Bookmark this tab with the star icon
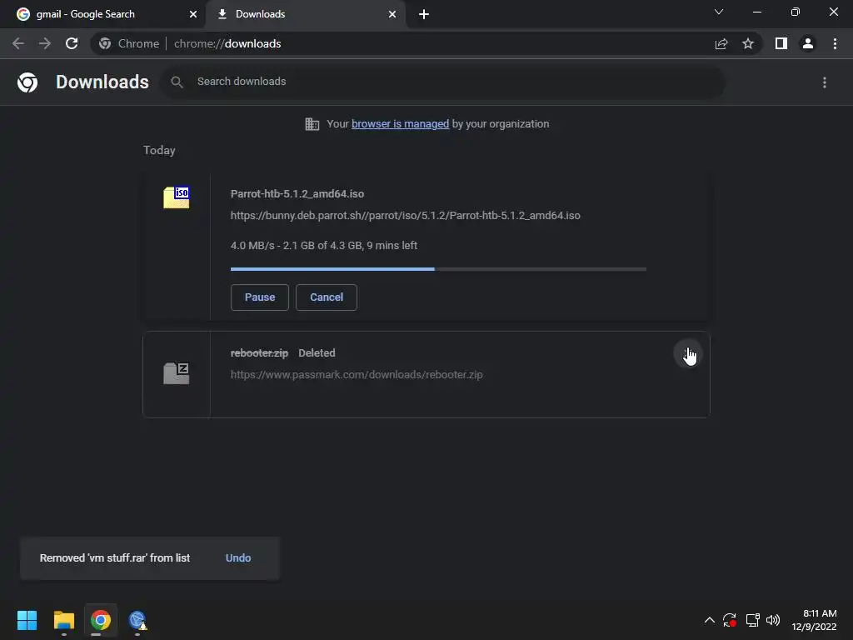This screenshot has height=640, width=853. click(x=748, y=43)
